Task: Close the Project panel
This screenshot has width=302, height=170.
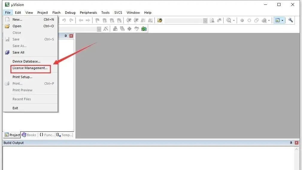Action: point(71,36)
